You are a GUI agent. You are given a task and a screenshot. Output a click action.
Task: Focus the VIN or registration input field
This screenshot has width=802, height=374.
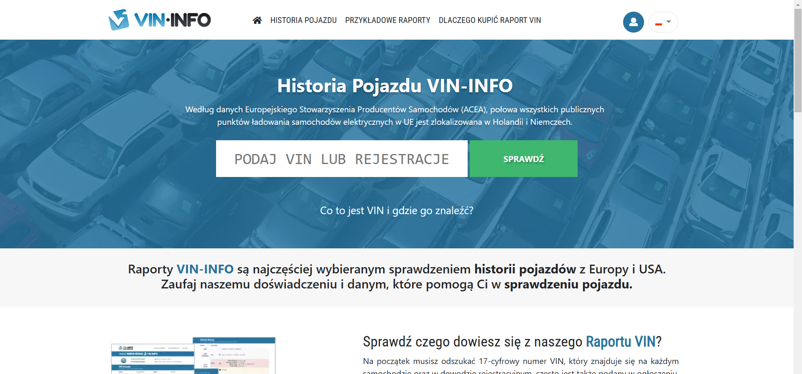[x=342, y=159]
